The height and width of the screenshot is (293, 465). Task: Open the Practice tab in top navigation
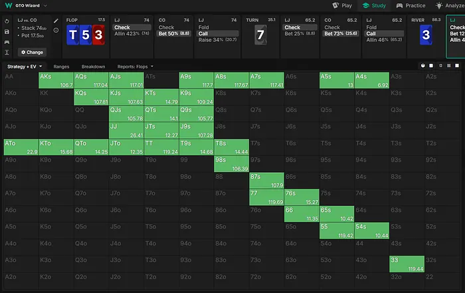[x=410, y=5]
